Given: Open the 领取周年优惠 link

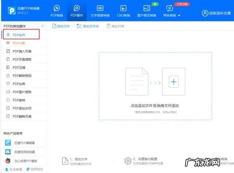Looking at the screenshot, I should 220,13.
